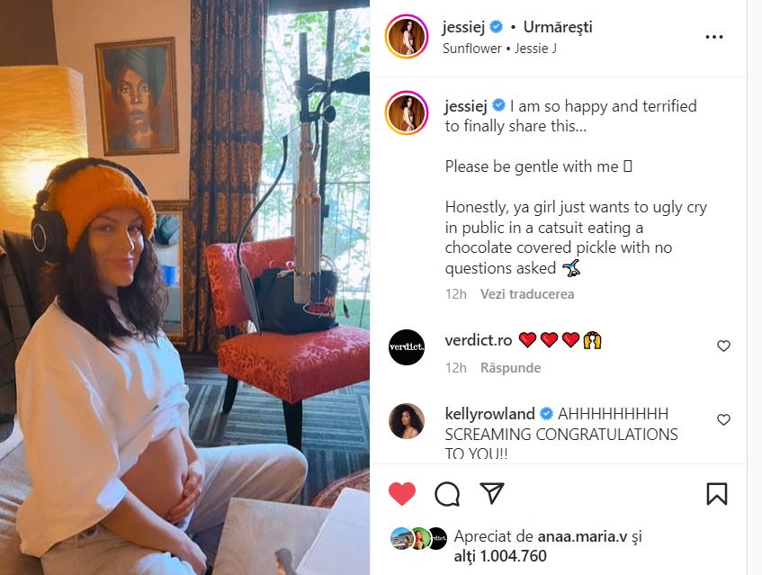The image size is (762, 575).
Task: Open the Sunflower • Jessie J audio link
Action: [x=499, y=49]
